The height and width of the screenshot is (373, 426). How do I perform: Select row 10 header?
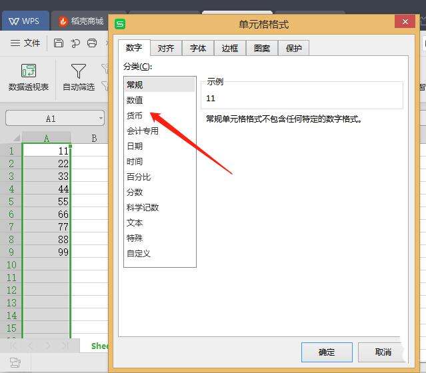coord(11,264)
